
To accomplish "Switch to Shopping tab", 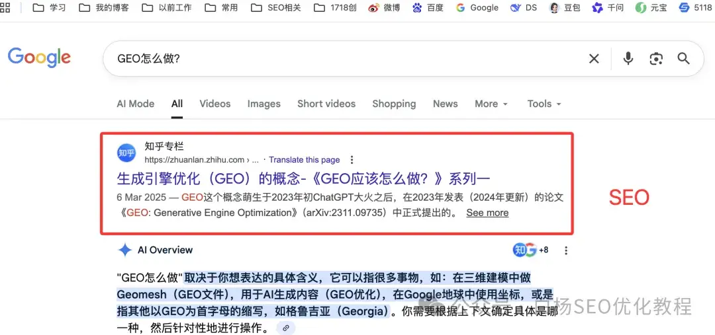I will 394,104.
